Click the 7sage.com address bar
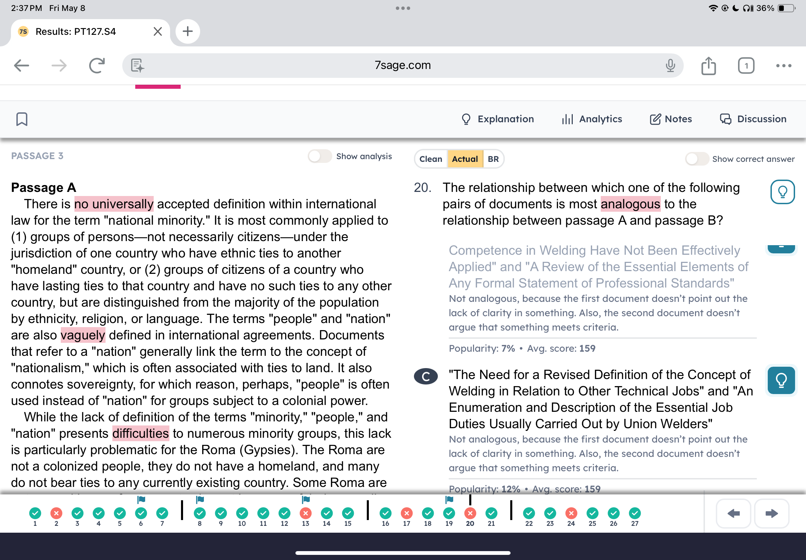 point(403,66)
